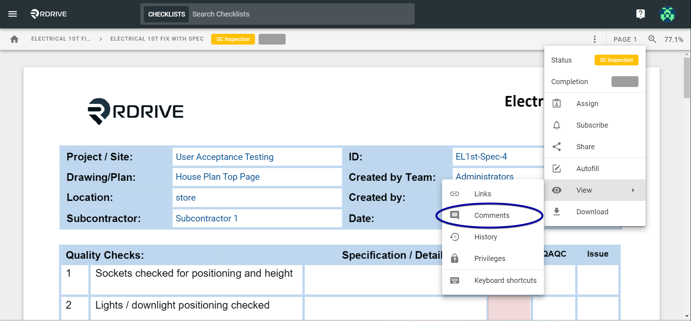This screenshot has width=691, height=321.
Task: Click the 'Quality Checks:' header
Action: point(105,255)
